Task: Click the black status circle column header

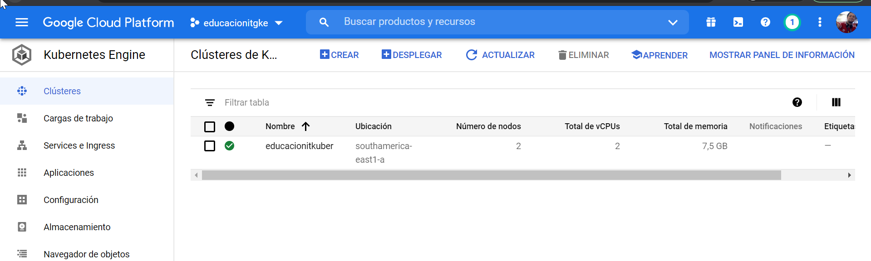Action: point(230,126)
